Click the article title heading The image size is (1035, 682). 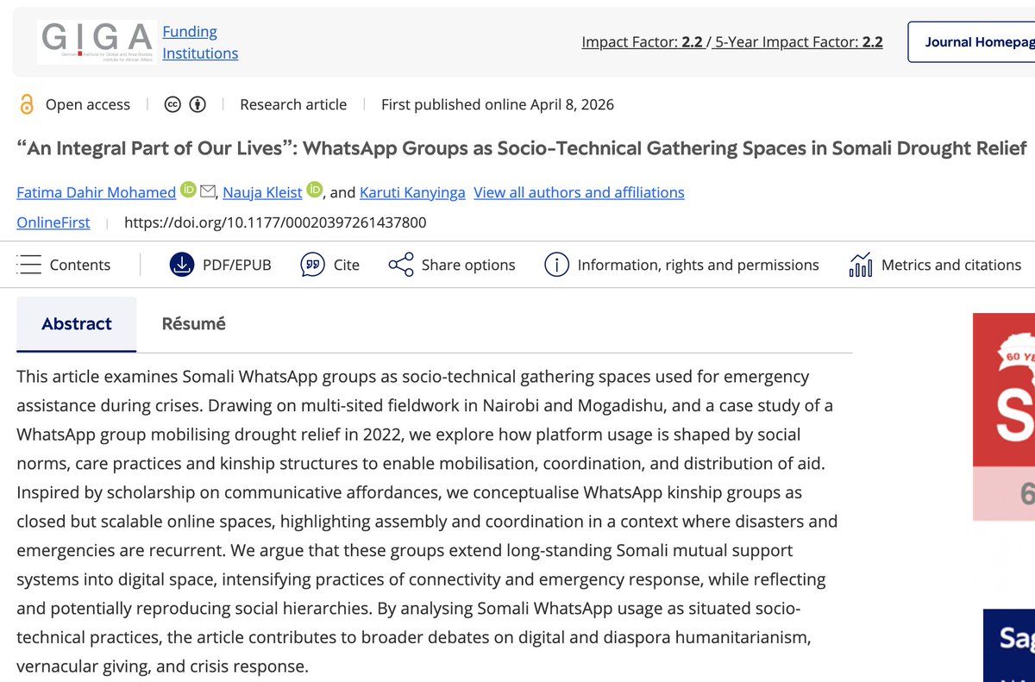522,148
